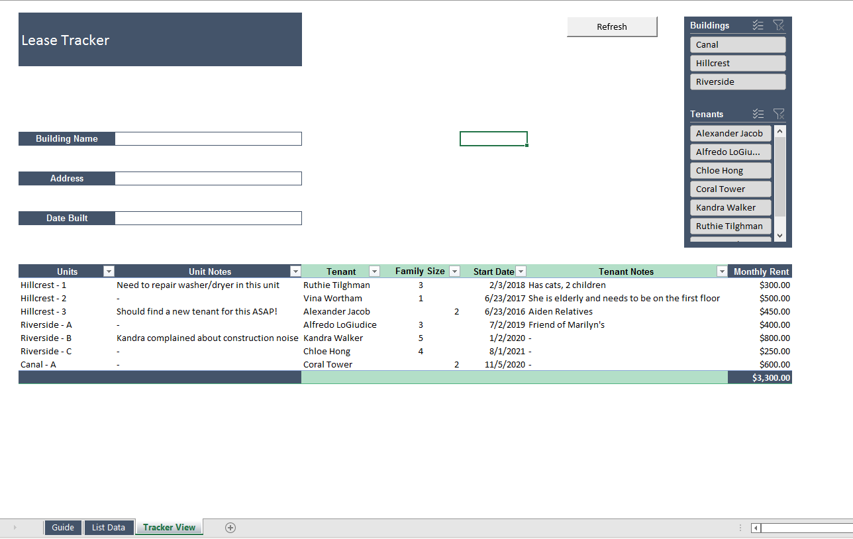The height and width of the screenshot is (539, 853).
Task: Click the Address input cell
Action: pyautogui.click(x=208, y=178)
